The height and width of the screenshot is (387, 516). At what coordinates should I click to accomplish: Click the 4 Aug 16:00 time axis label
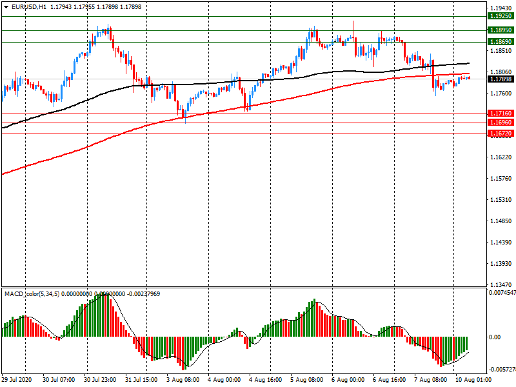coord(266,380)
